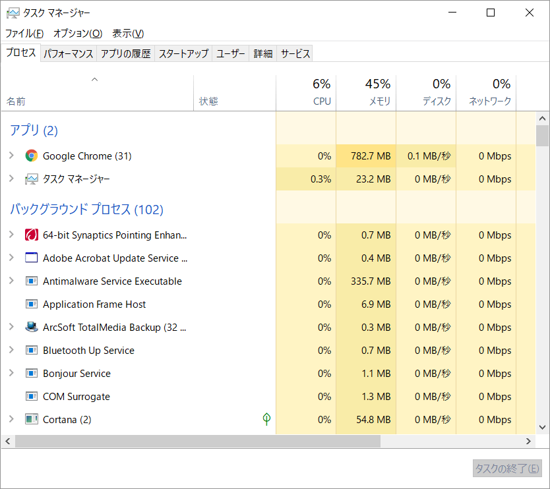550x489 pixels.
Task: Click the green suspended-status leaf beside Cortana
Action: pos(266,419)
